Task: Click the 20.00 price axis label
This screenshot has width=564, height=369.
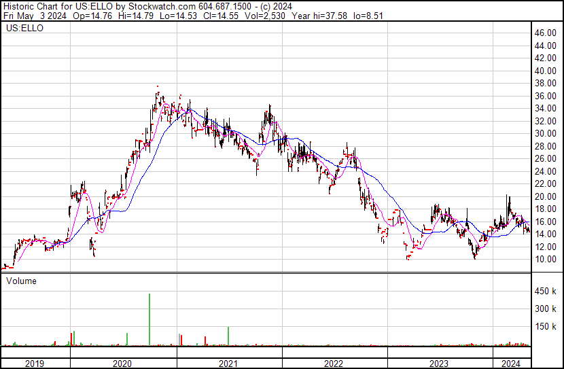Action: [x=545, y=196]
